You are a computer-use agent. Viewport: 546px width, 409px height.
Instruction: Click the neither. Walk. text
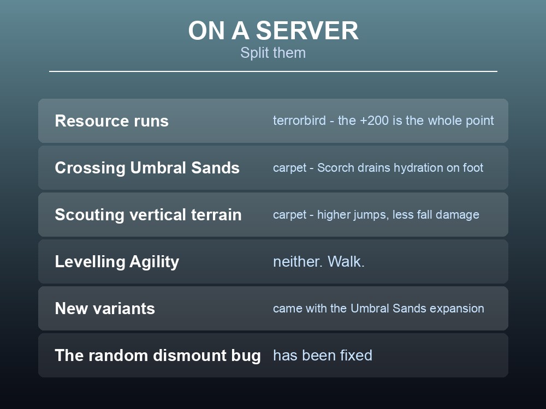tap(319, 262)
